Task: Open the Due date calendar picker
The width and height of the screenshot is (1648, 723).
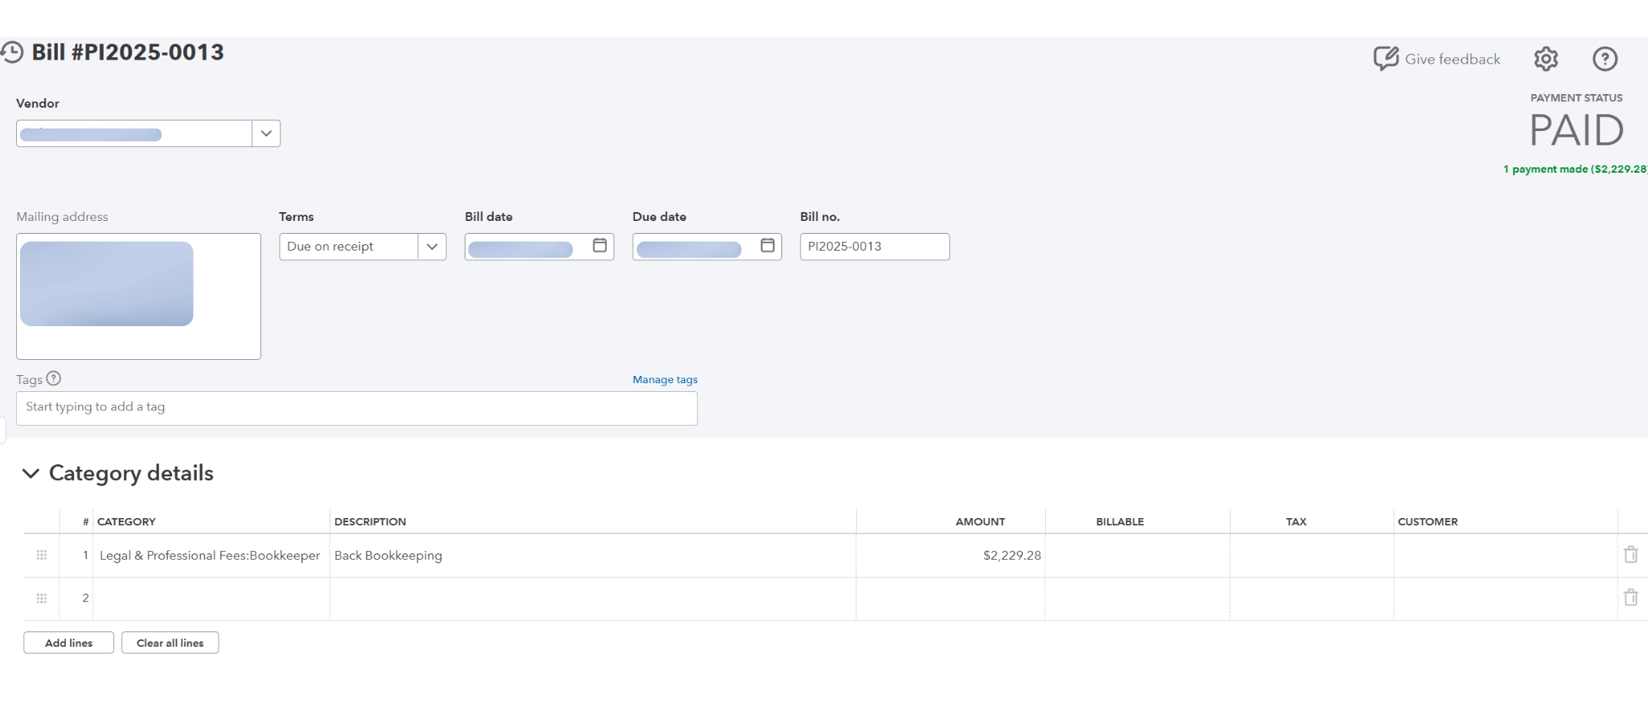Action: pyautogui.click(x=768, y=246)
